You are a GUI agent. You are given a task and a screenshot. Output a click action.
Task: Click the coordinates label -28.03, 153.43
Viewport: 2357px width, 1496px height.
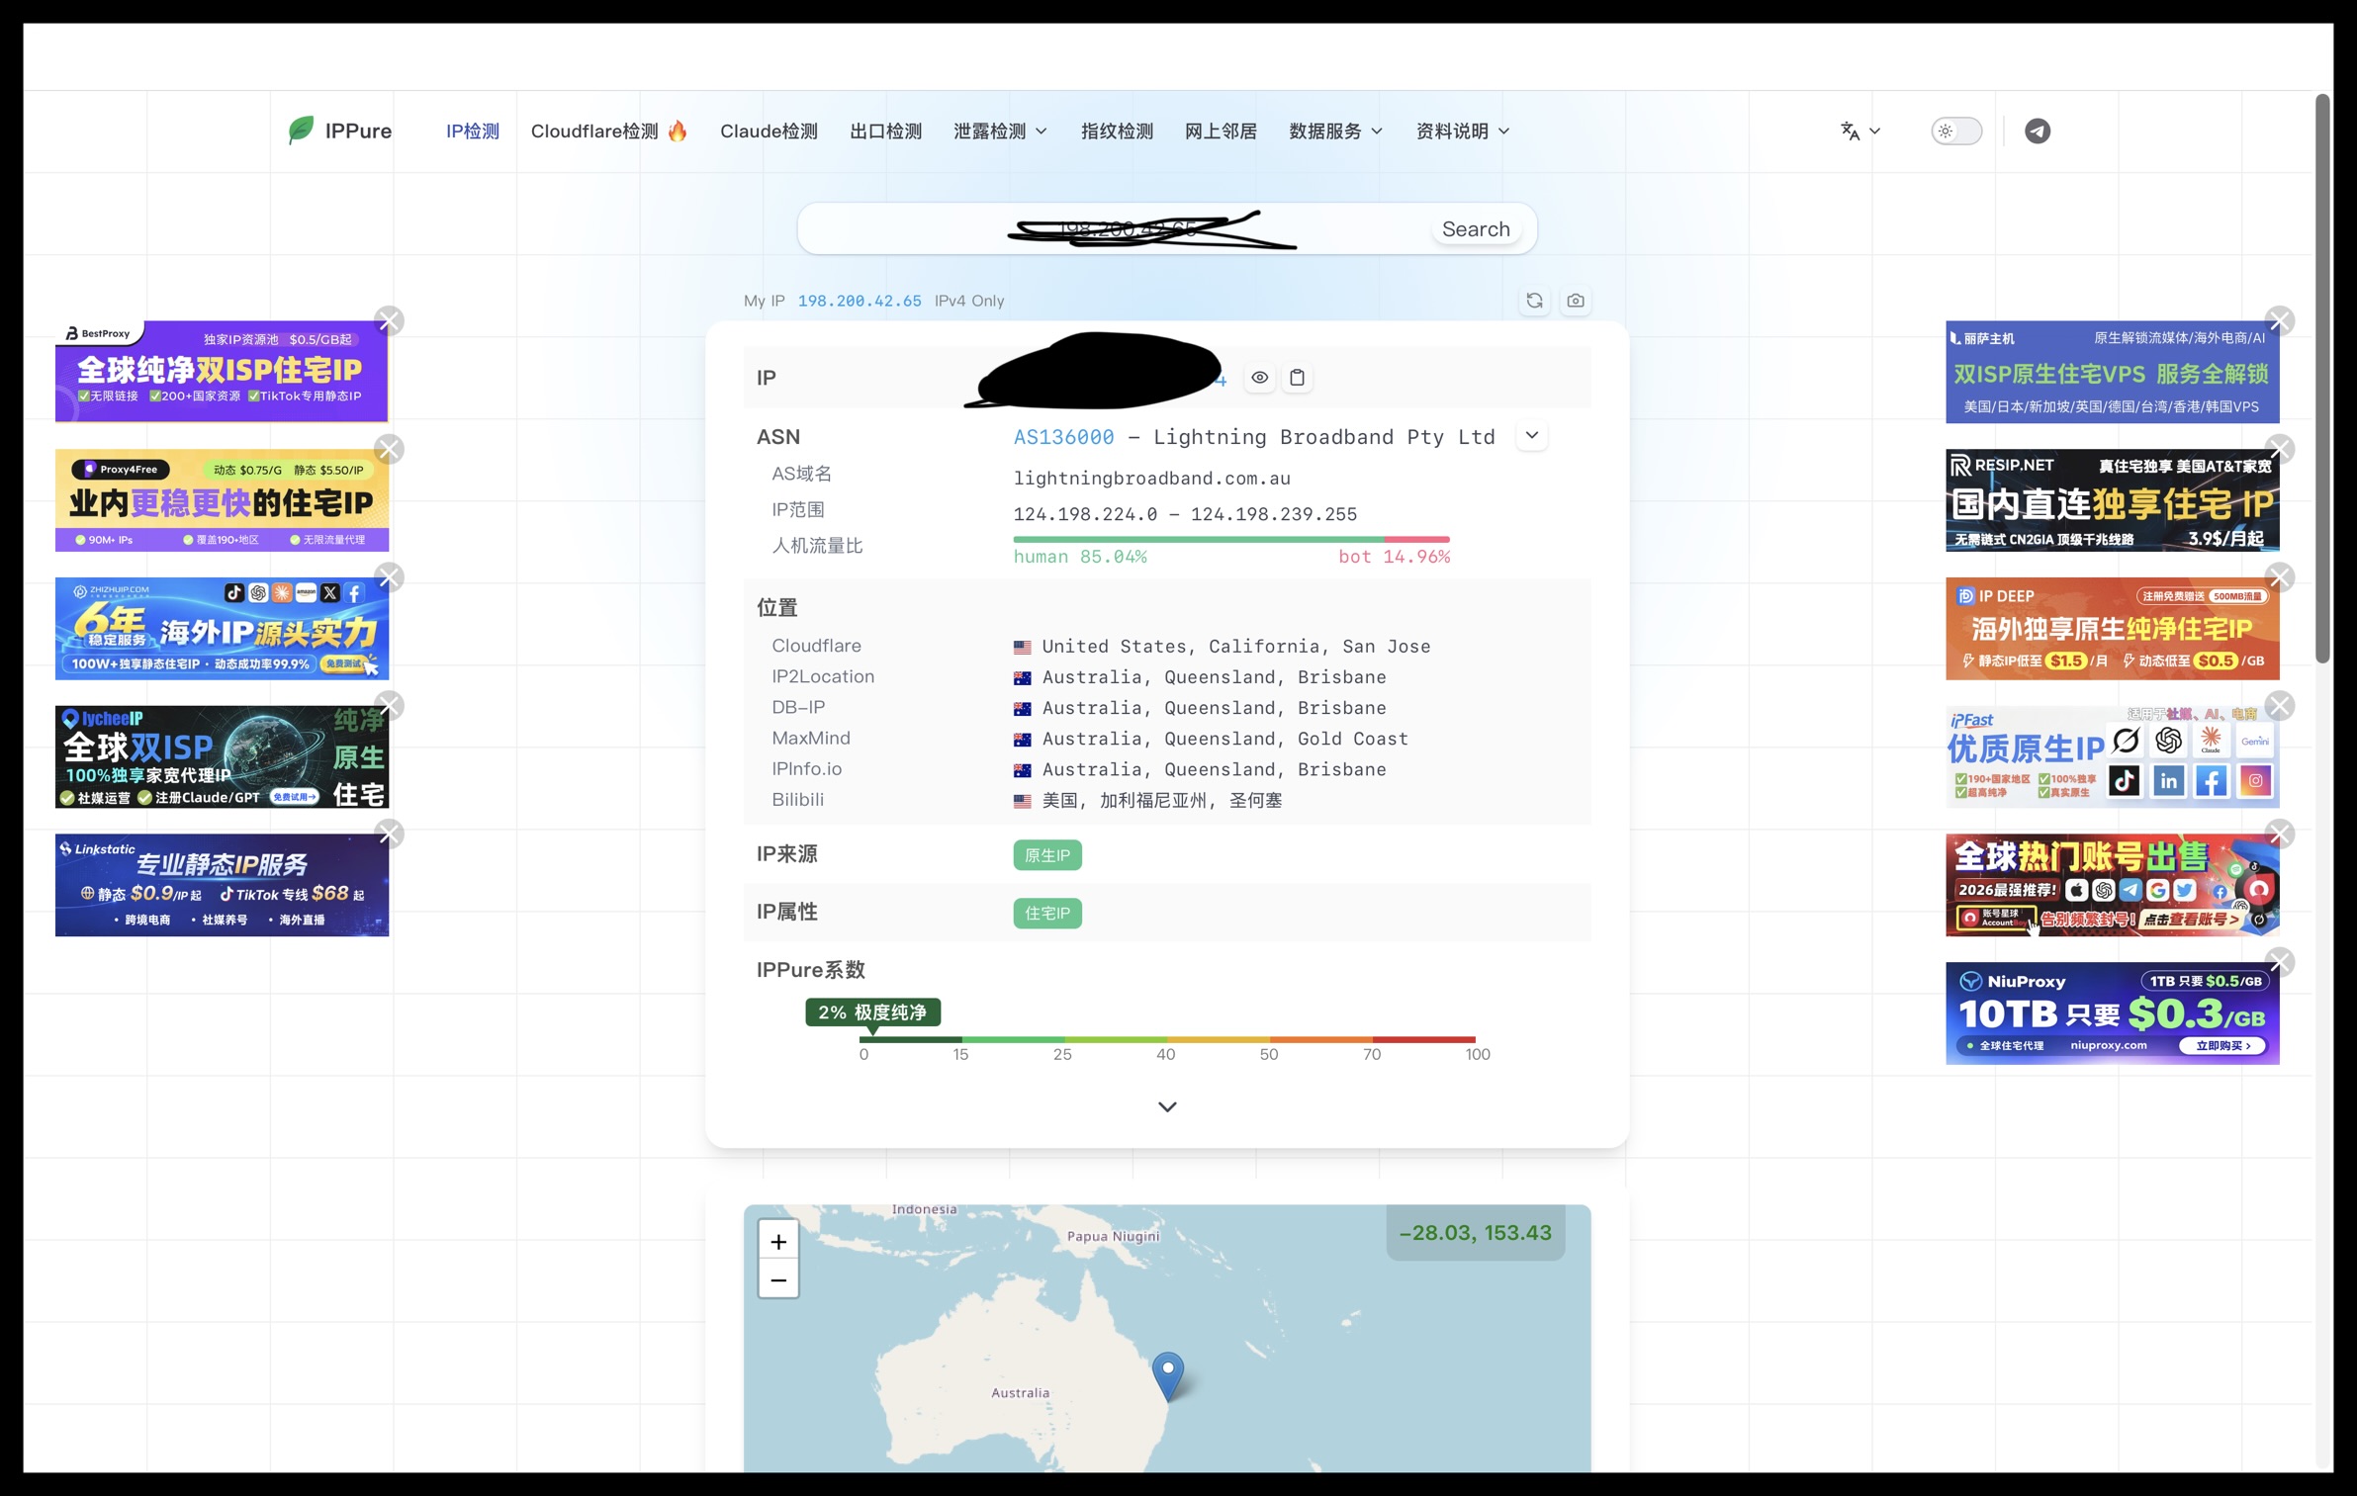[x=1475, y=1233]
